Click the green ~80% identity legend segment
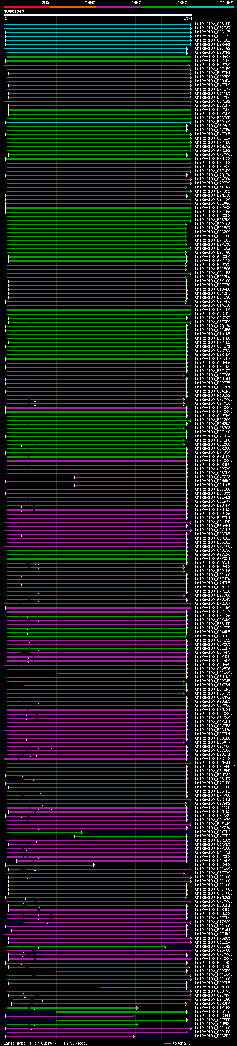Screen dimensions: 237x1046 pyautogui.click(x=164, y=7)
